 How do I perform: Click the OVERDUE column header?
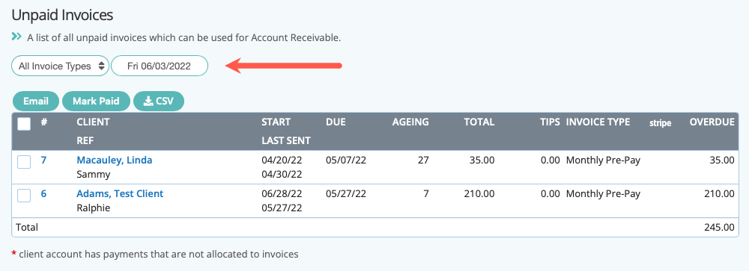coord(712,122)
